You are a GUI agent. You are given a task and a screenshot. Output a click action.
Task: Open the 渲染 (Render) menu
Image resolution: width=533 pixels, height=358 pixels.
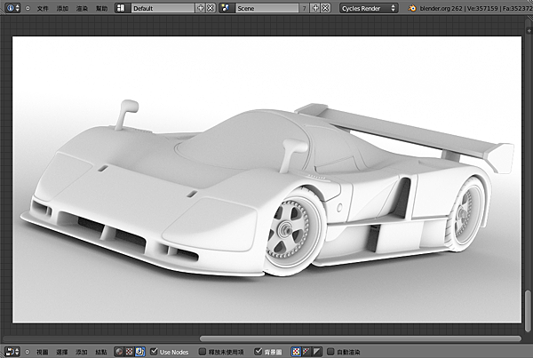coord(82,8)
